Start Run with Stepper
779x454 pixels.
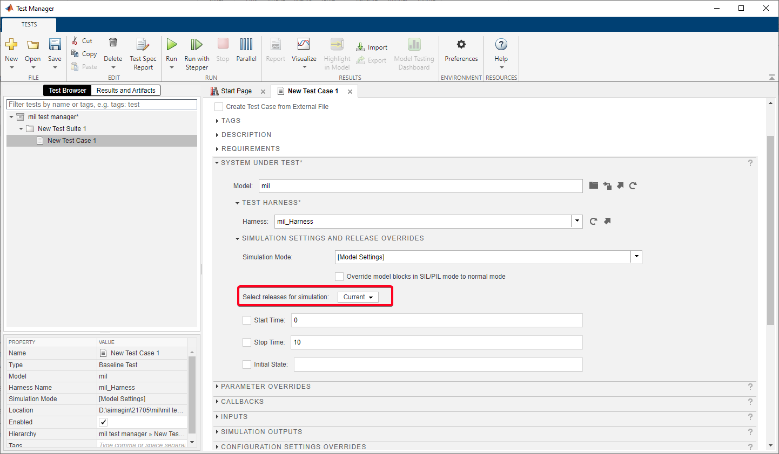click(197, 54)
